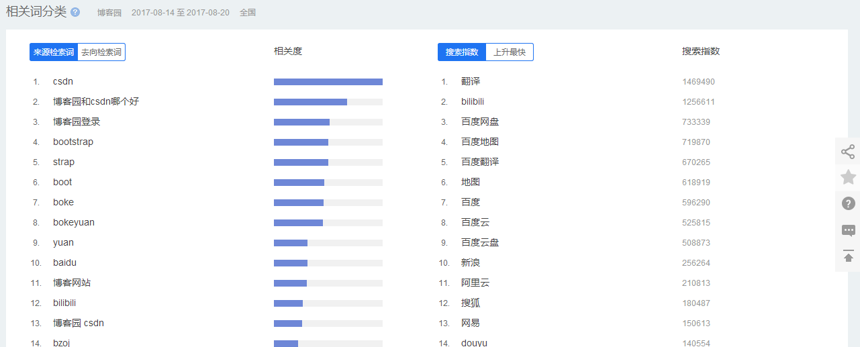Click the 博客园 keyword label in header
The height and width of the screenshot is (347, 860).
[109, 13]
